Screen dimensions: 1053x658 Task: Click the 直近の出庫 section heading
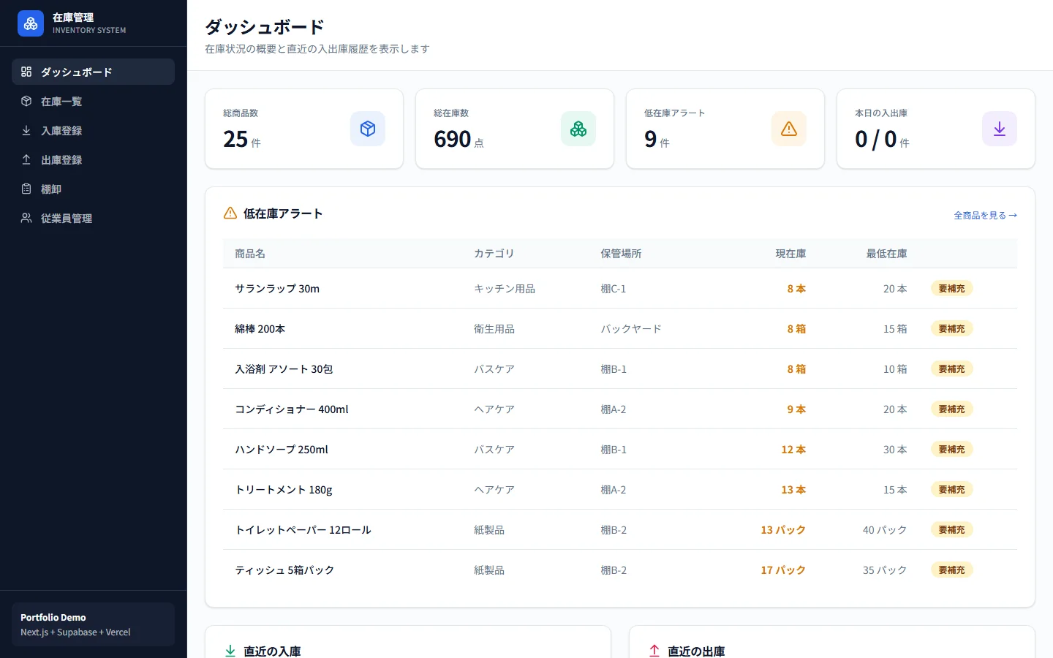[696, 651]
